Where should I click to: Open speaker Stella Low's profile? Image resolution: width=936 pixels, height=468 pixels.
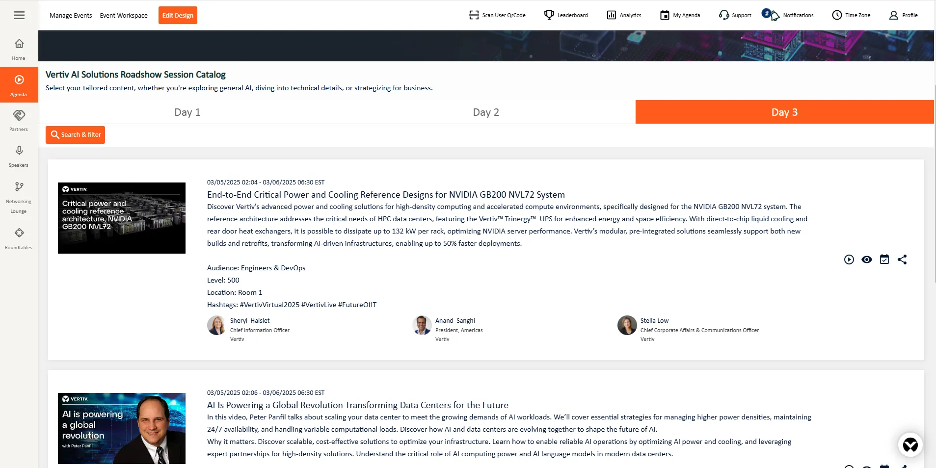pos(654,321)
